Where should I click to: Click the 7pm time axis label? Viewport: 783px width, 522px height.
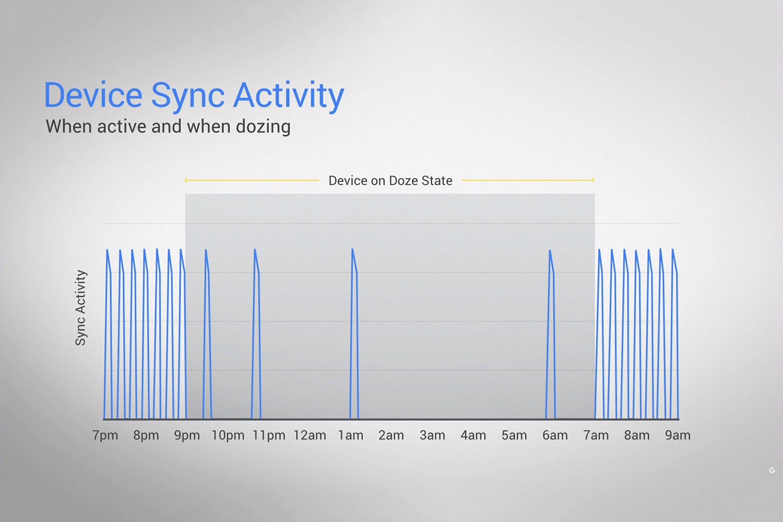tap(105, 435)
